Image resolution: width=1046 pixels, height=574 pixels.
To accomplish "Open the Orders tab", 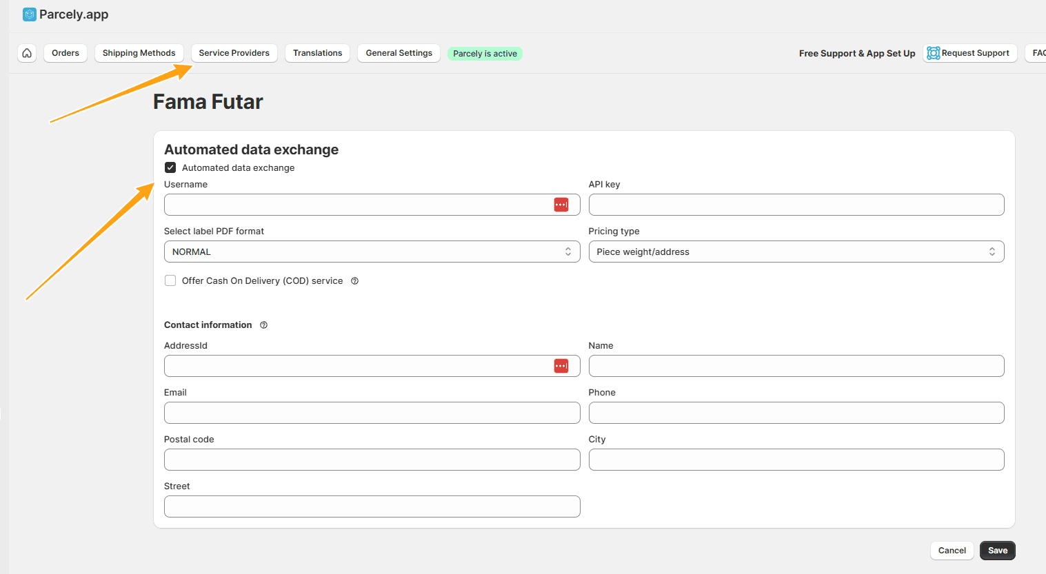I will click(x=66, y=53).
